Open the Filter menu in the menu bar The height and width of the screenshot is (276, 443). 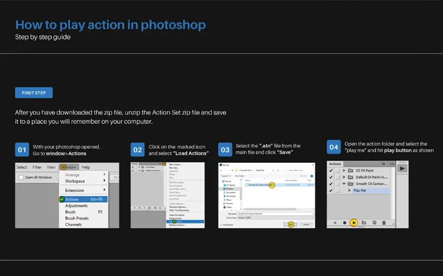[37, 167]
